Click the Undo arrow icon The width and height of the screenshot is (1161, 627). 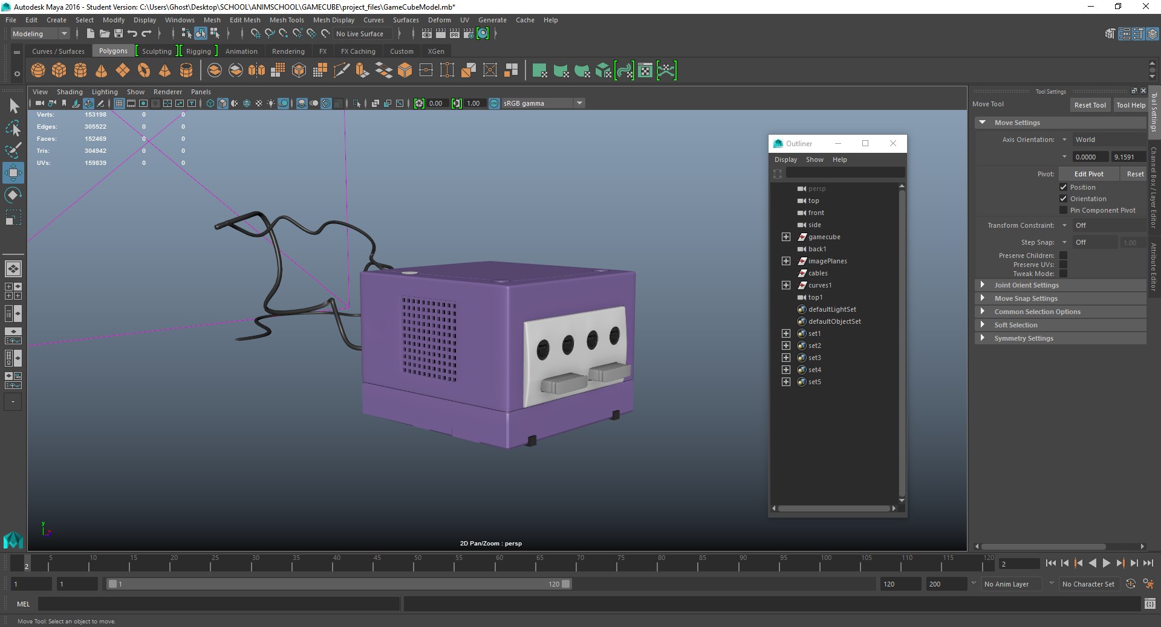point(132,33)
